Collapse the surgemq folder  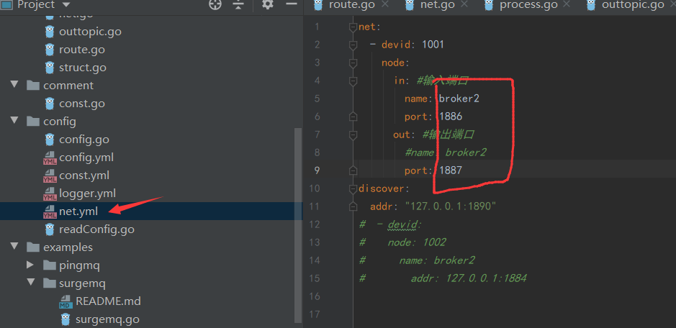(x=31, y=282)
